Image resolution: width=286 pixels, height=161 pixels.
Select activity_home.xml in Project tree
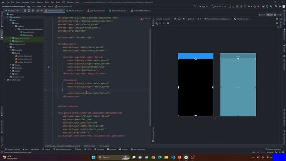click(x=24, y=56)
